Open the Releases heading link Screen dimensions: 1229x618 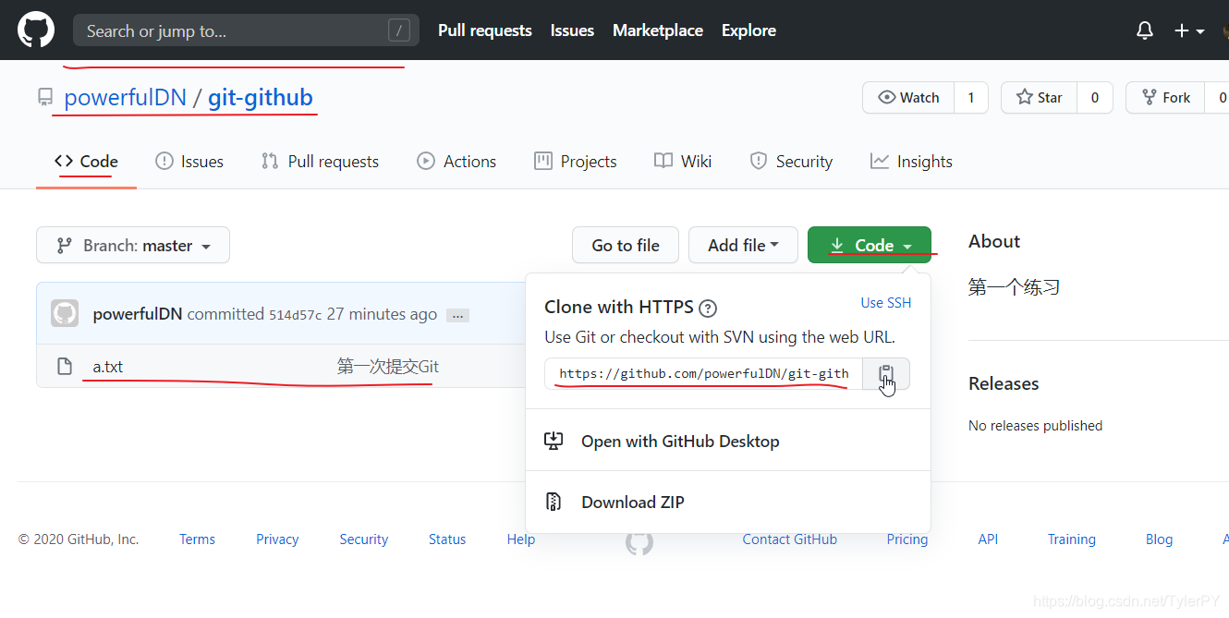[1004, 383]
